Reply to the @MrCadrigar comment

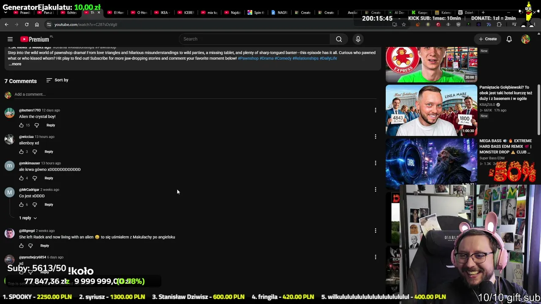(49, 205)
